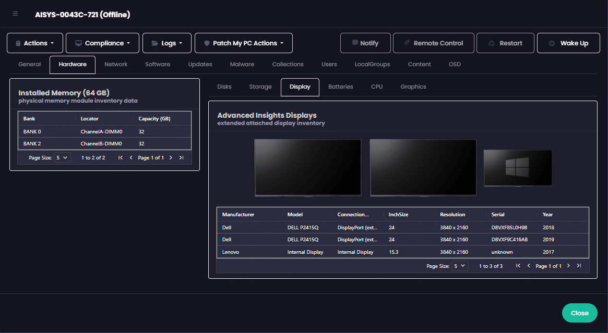Screen dimensions: 608x333
Task: Change the memory table page size
Action: pyautogui.click(x=62, y=157)
